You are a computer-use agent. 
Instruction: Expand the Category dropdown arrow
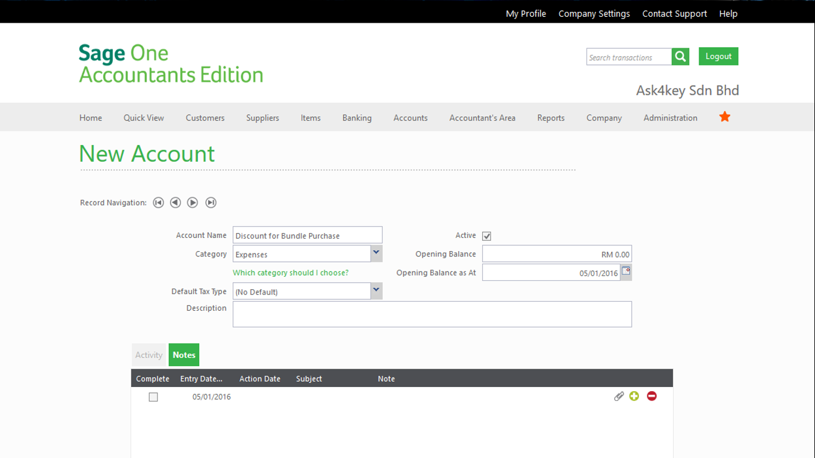coord(376,253)
